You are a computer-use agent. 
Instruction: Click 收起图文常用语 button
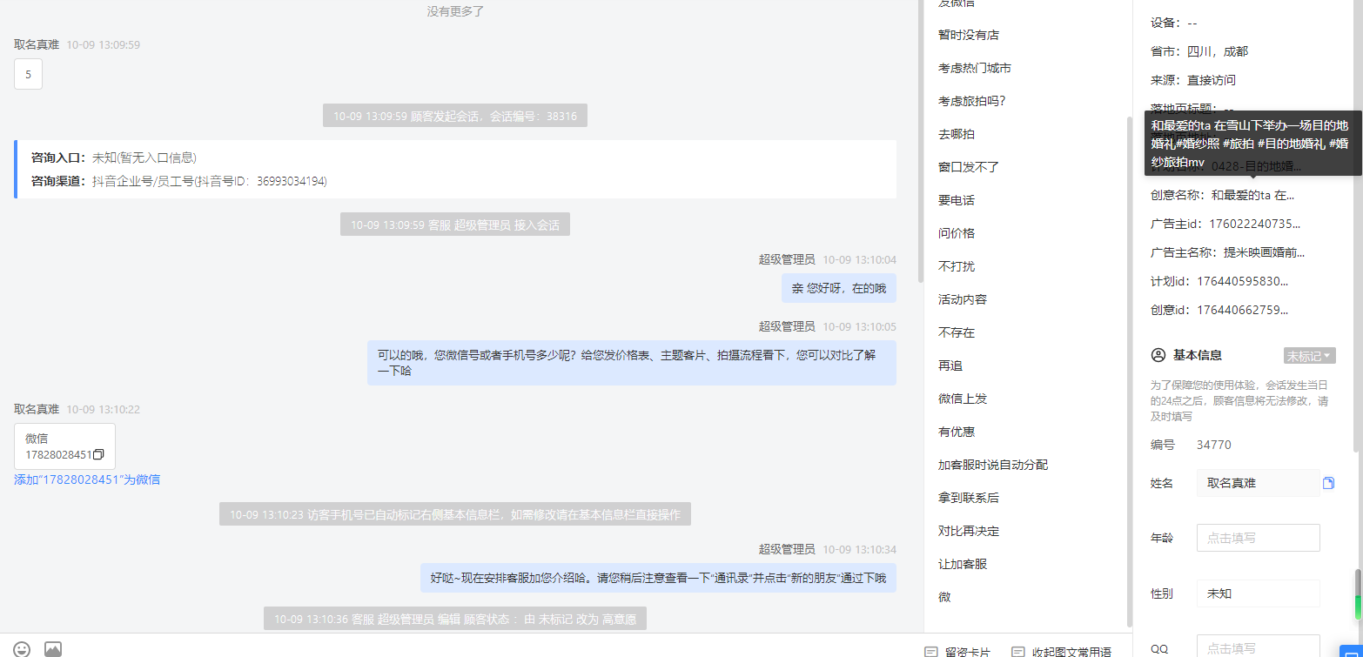(x=1061, y=652)
